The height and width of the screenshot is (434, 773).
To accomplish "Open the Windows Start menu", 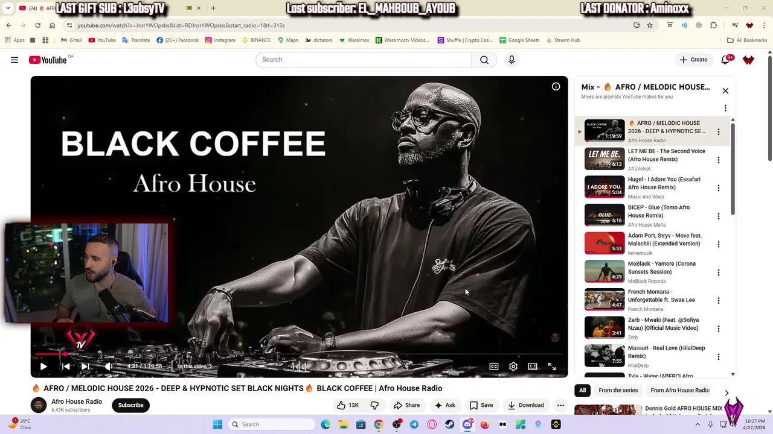I will click(217, 424).
